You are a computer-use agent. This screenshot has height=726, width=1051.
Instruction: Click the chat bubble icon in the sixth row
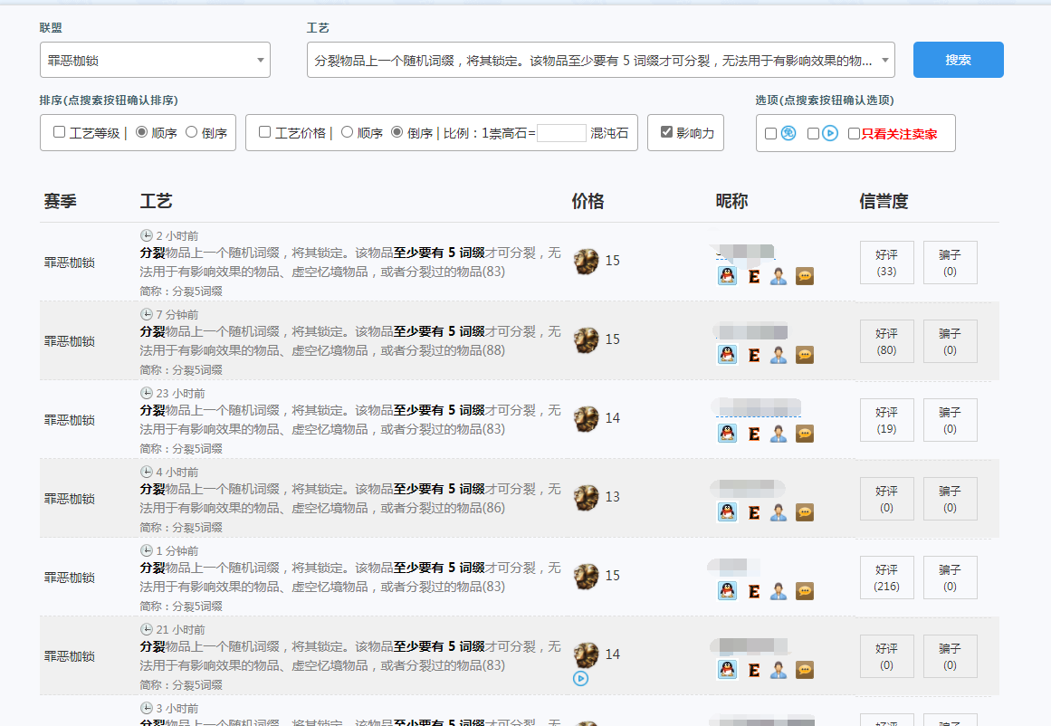pyautogui.click(x=804, y=670)
